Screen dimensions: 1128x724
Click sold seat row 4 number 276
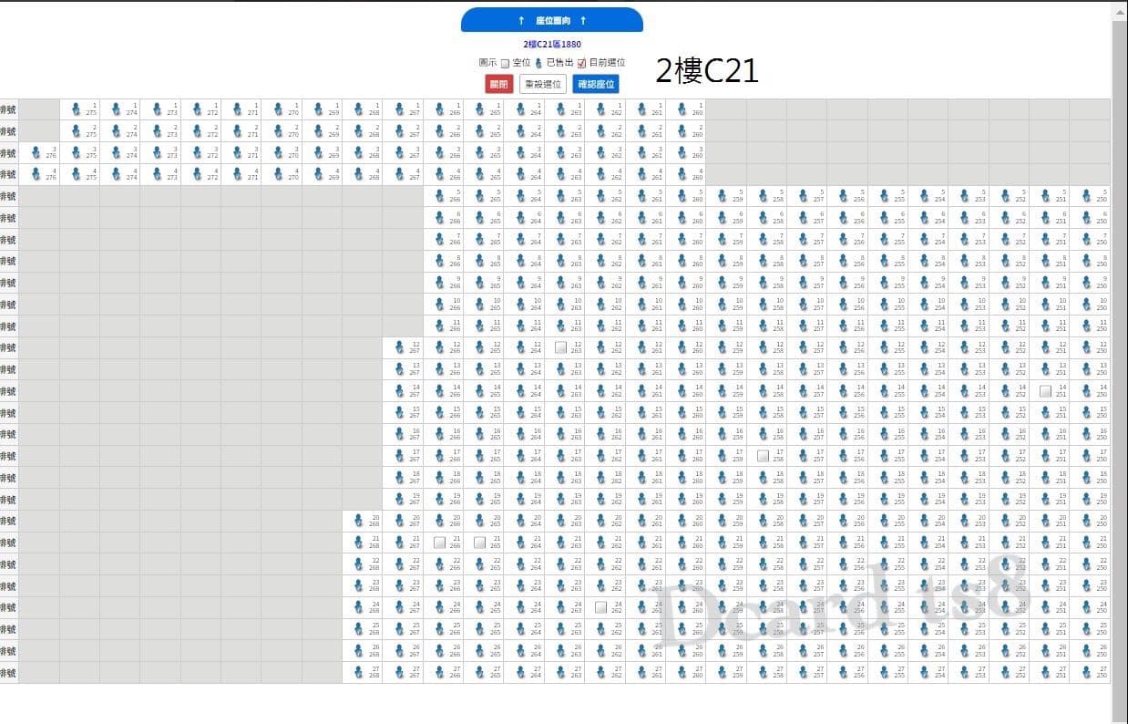point(36,174)
